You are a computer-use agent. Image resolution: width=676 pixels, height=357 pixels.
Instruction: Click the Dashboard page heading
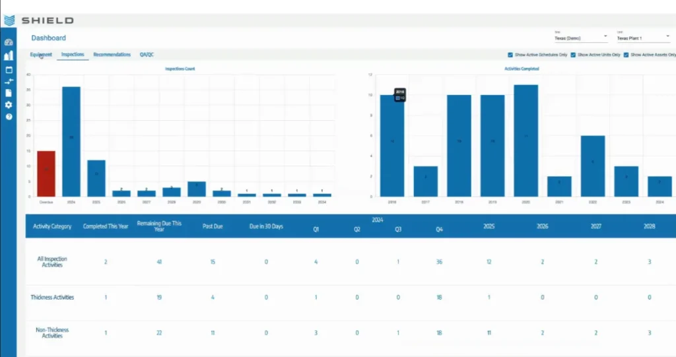[48, 38]
